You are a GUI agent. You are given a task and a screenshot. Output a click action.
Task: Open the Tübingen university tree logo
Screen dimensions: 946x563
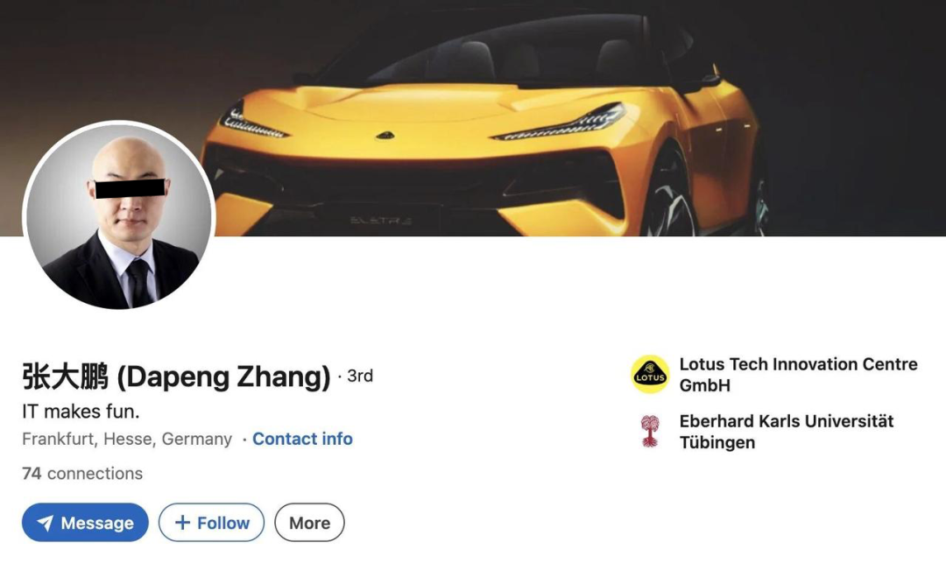[650, 431]
